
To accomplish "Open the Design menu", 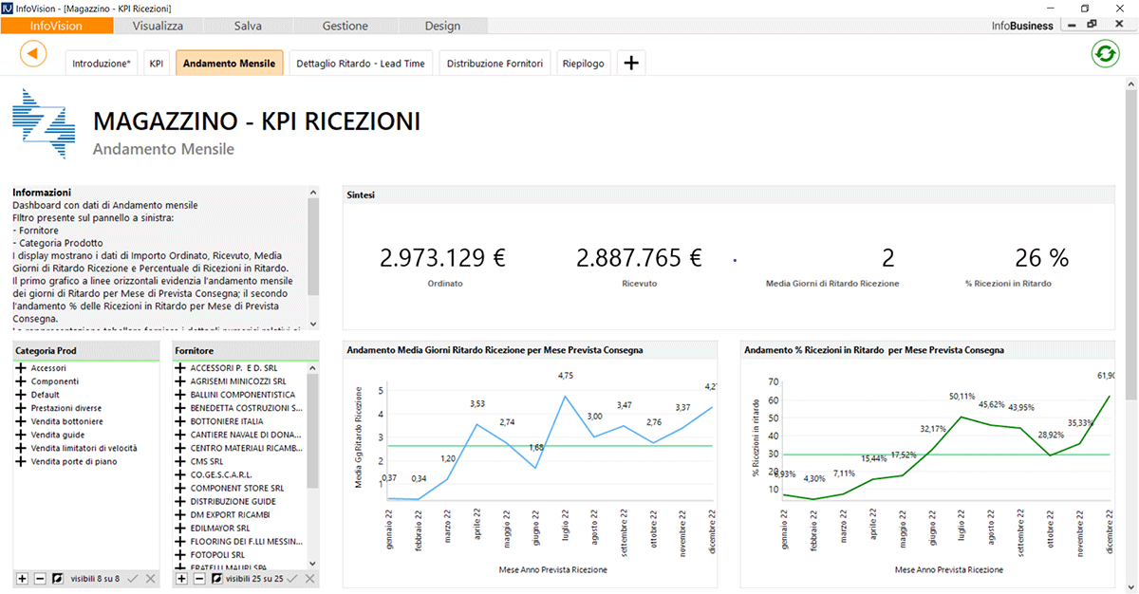I will pos(442,26).
